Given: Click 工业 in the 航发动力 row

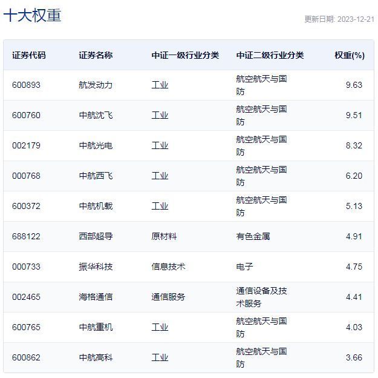Looking at the screenshot, I should point(160,85).
